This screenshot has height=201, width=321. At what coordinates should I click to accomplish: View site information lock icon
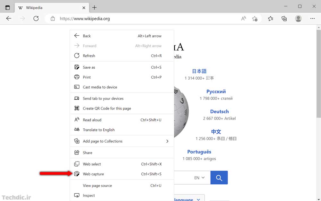(53, 19)
